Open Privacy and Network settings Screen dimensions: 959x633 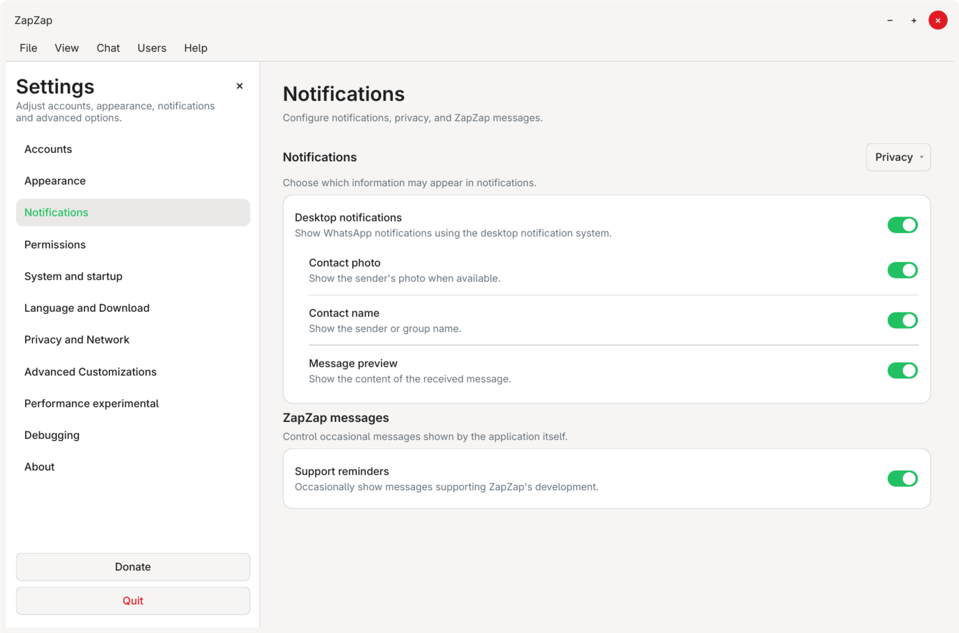[133, 339]
